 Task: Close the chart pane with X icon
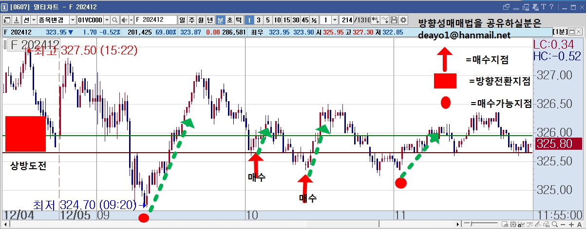coord(578,32)
